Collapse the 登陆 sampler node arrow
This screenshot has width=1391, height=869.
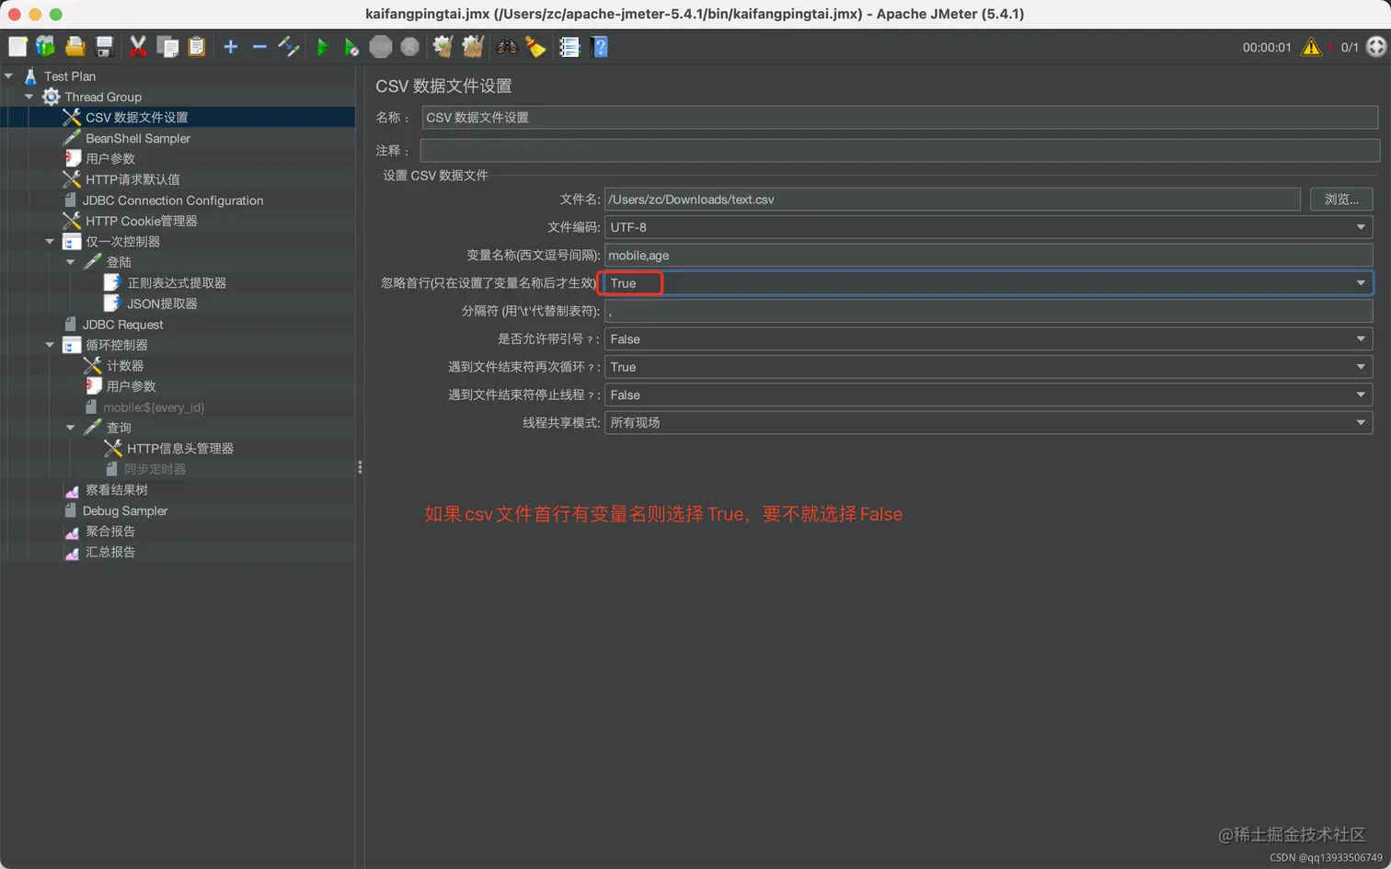pos(71,262)
